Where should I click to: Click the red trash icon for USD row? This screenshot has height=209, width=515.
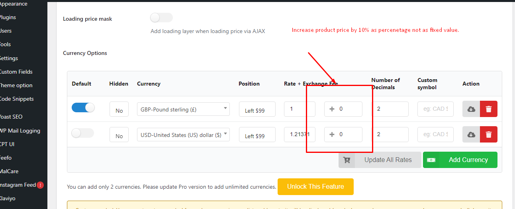489,135
